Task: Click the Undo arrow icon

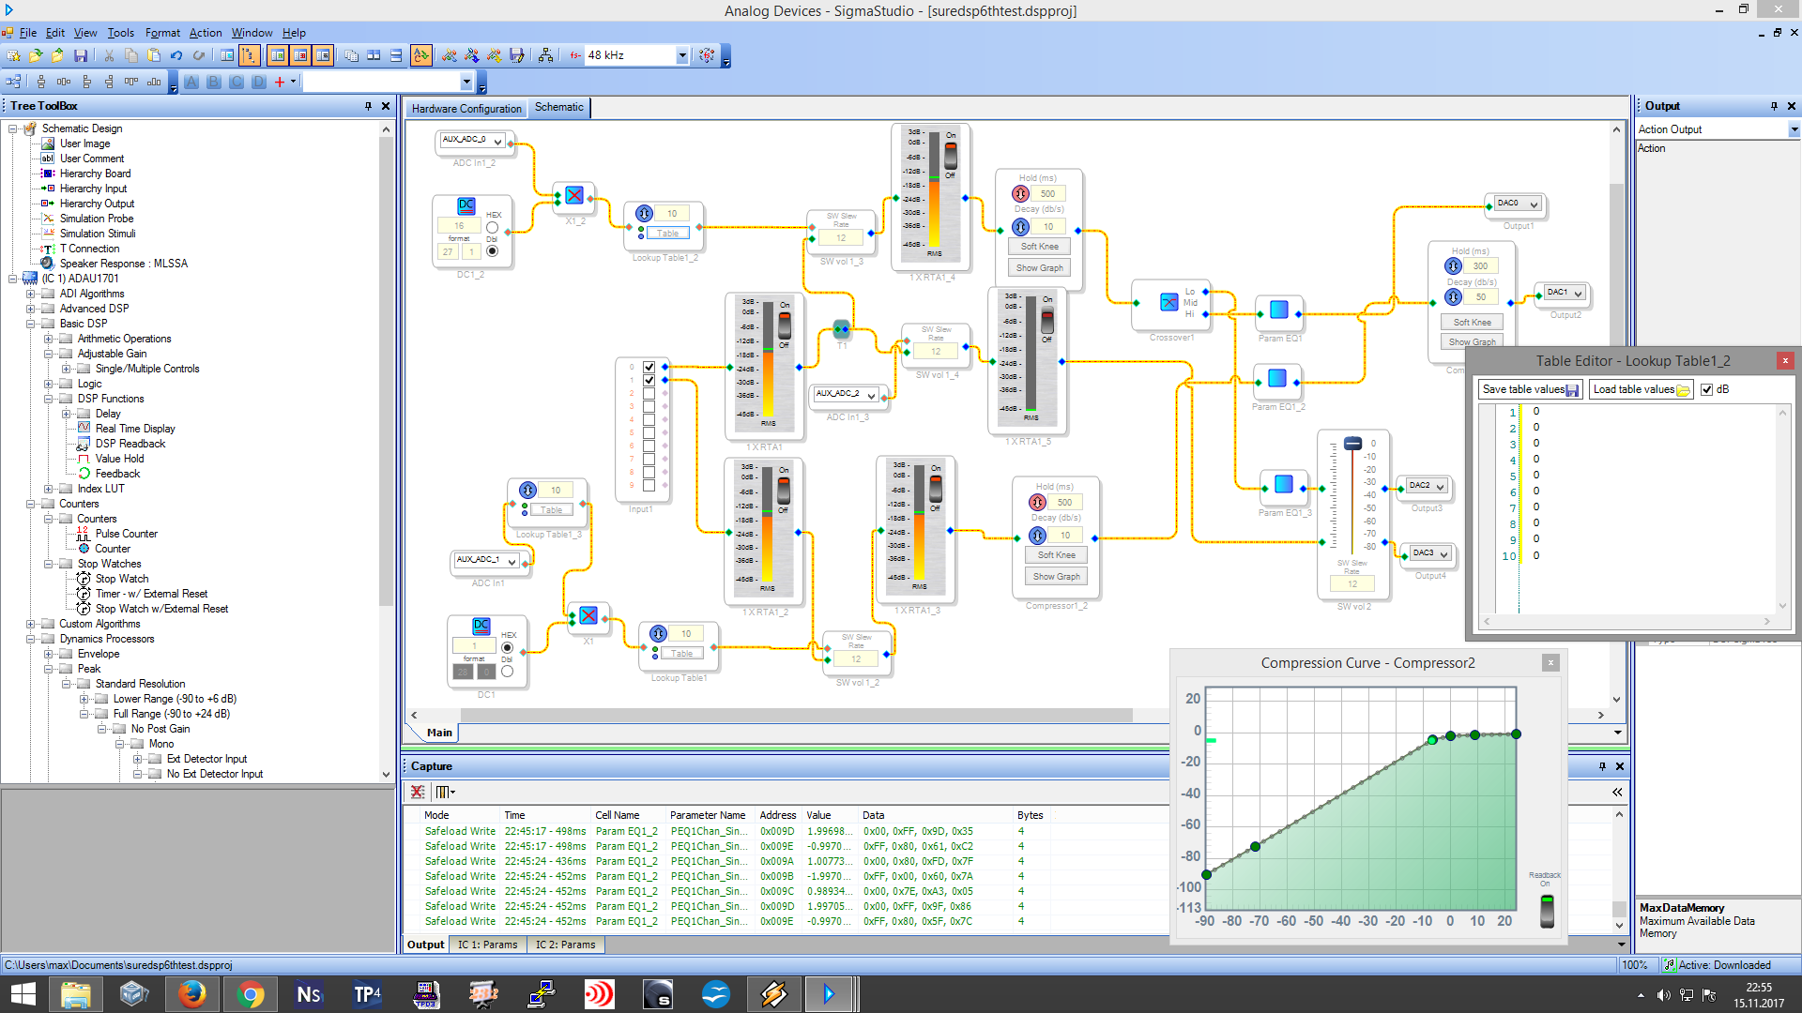Action: (176, 56)
